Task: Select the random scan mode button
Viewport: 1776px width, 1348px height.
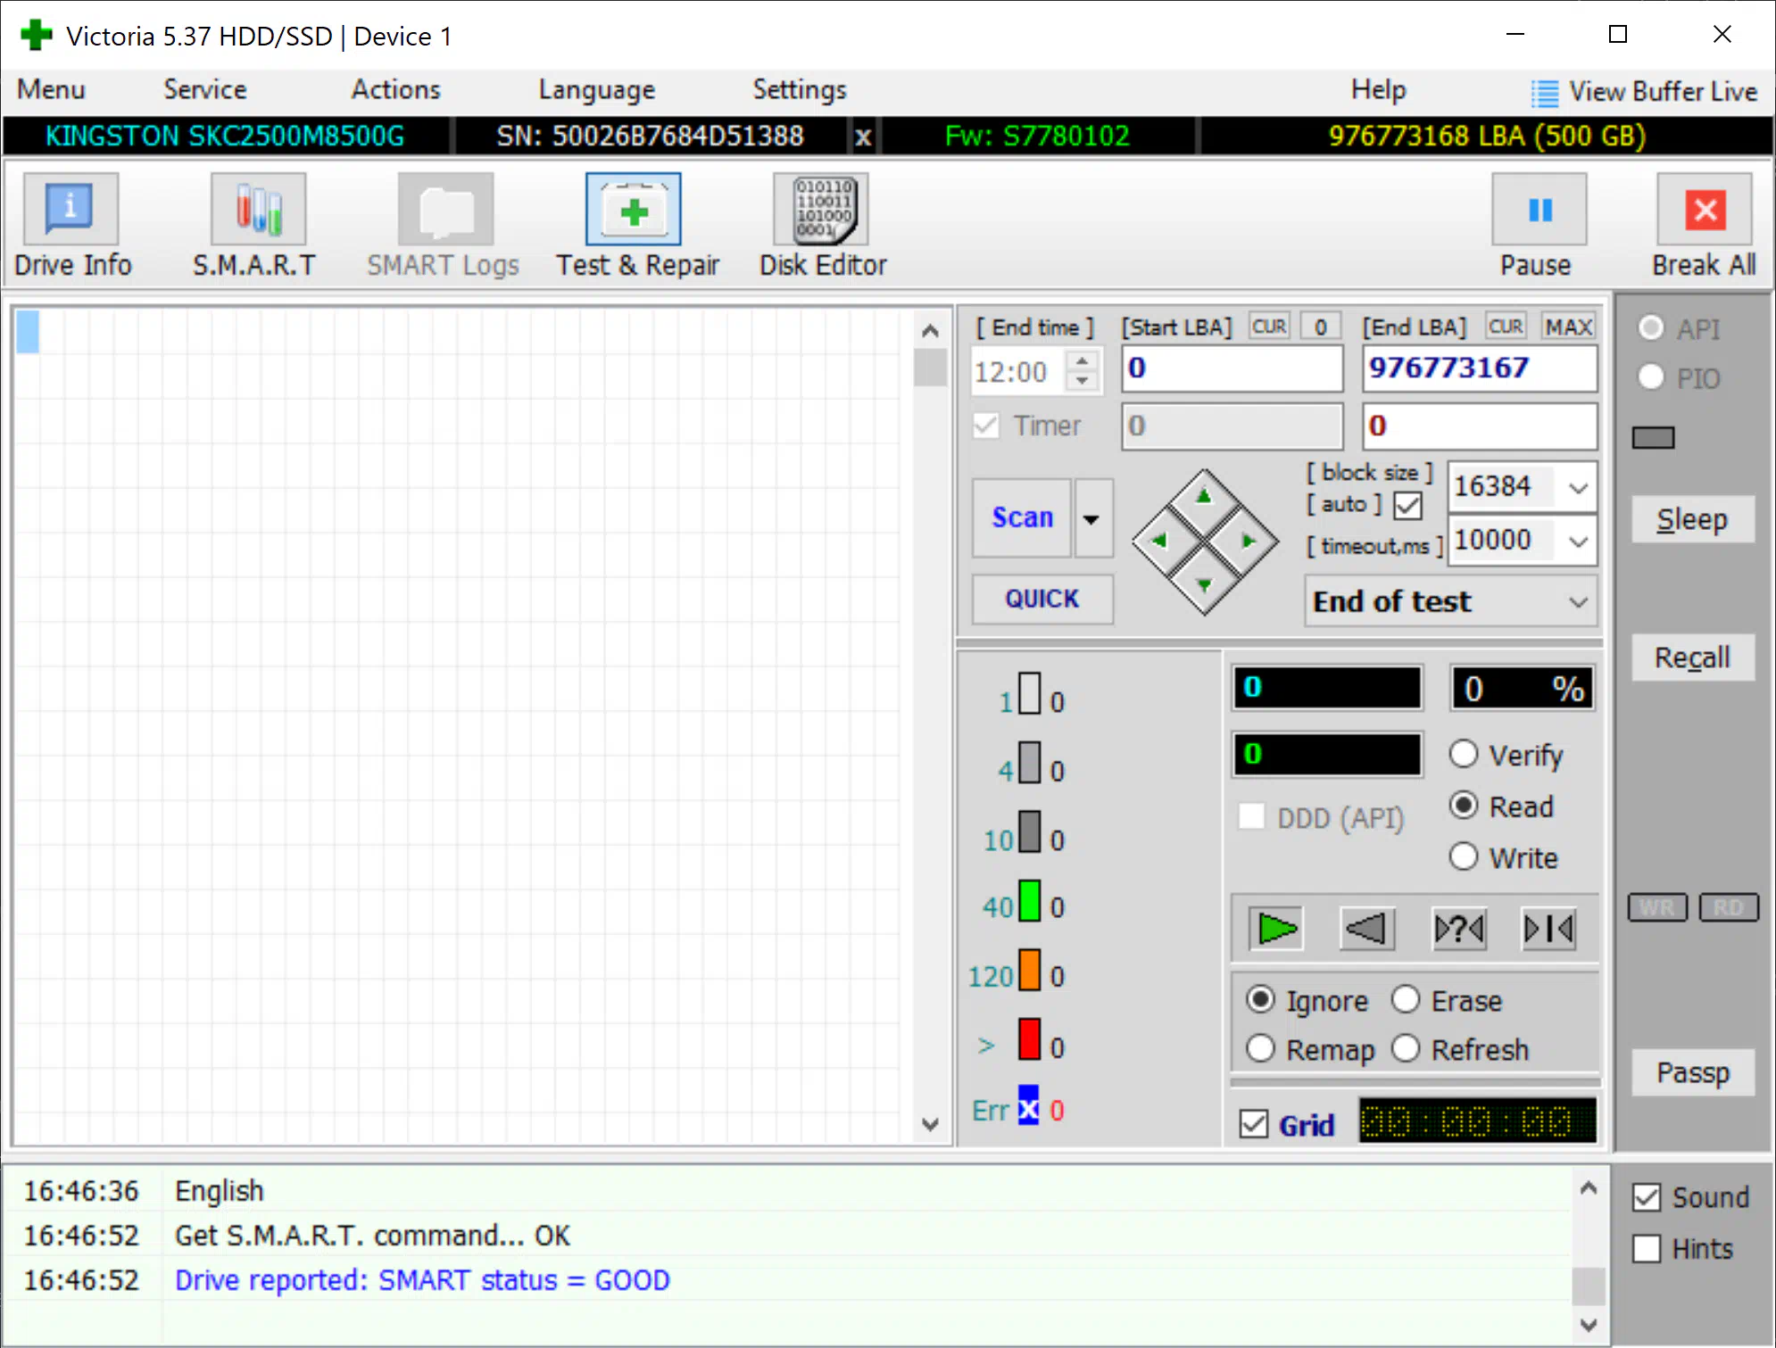Action: tap(1458, 929)
